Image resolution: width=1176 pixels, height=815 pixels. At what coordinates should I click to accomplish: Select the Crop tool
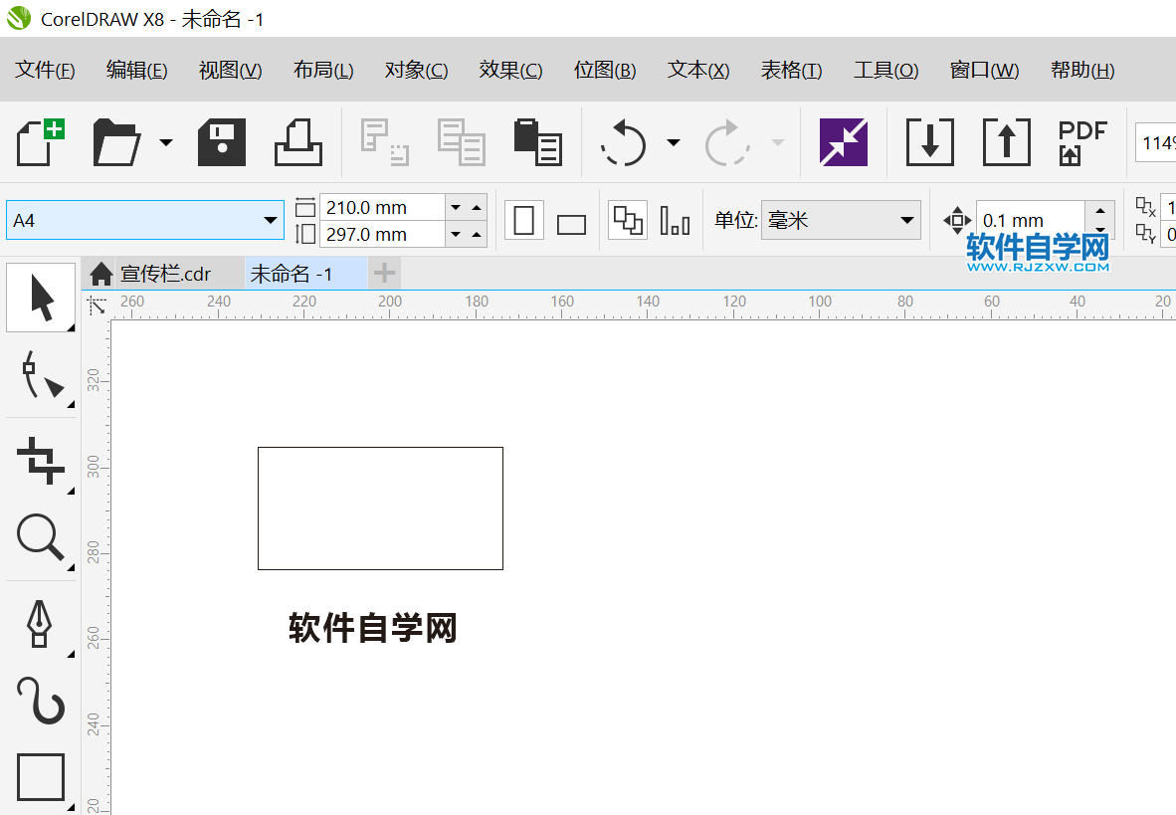(40, 460)
